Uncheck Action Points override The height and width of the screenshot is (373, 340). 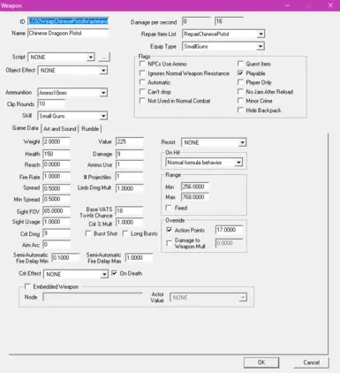pyautogui.click(x=170, y=230)
